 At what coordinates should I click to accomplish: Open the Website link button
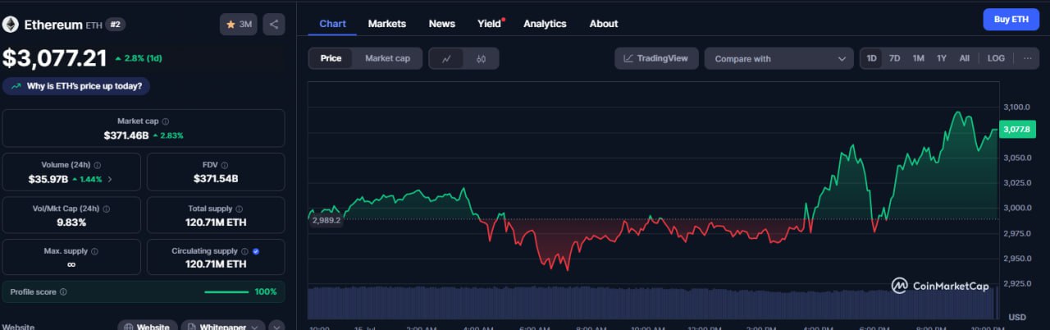(148, 327)
